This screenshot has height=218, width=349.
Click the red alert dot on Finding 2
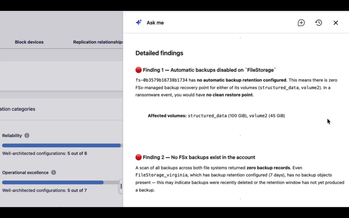click(x=138, y=157)
